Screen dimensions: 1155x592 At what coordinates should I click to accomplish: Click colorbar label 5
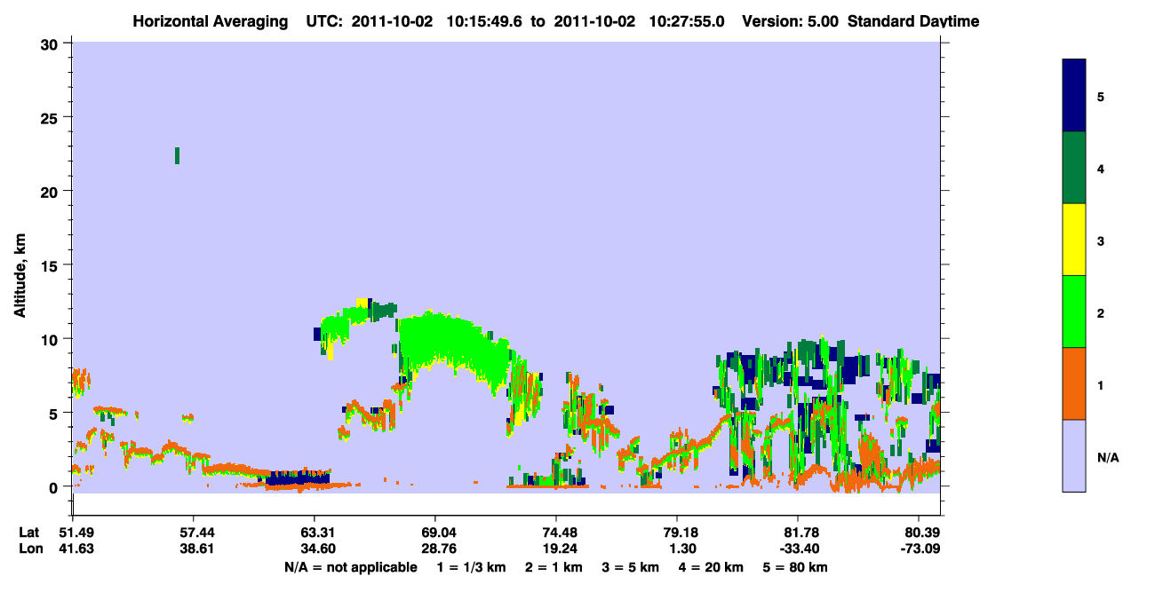tap(1100, 96)
